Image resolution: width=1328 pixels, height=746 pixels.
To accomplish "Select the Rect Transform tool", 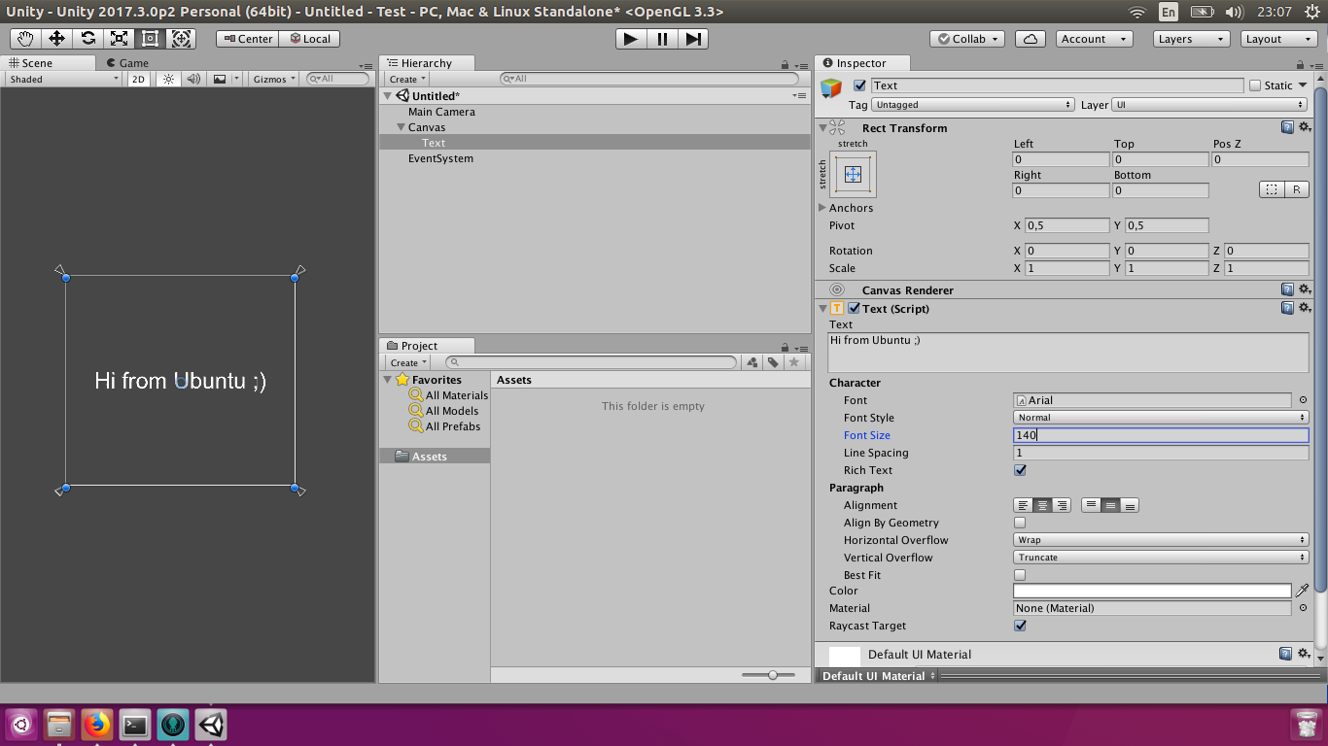I will [x=150, y=39].
